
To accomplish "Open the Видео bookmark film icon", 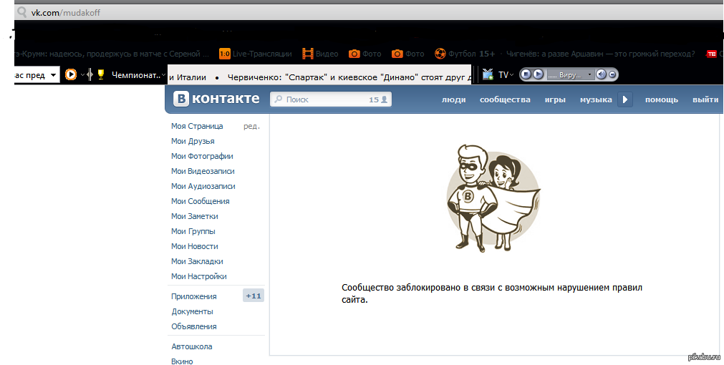I will [x=308, y=54].
